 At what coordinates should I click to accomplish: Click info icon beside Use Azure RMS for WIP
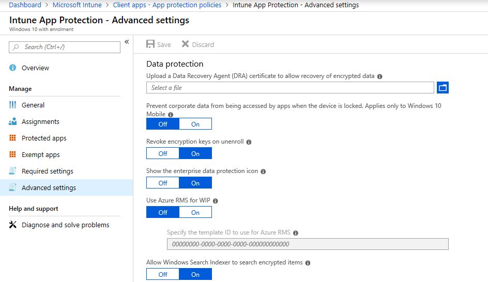click(216, 201)
